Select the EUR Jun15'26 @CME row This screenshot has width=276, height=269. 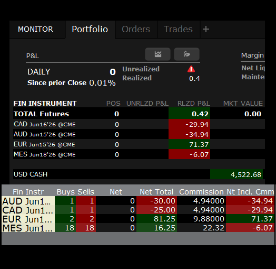[x=139, y=144]
